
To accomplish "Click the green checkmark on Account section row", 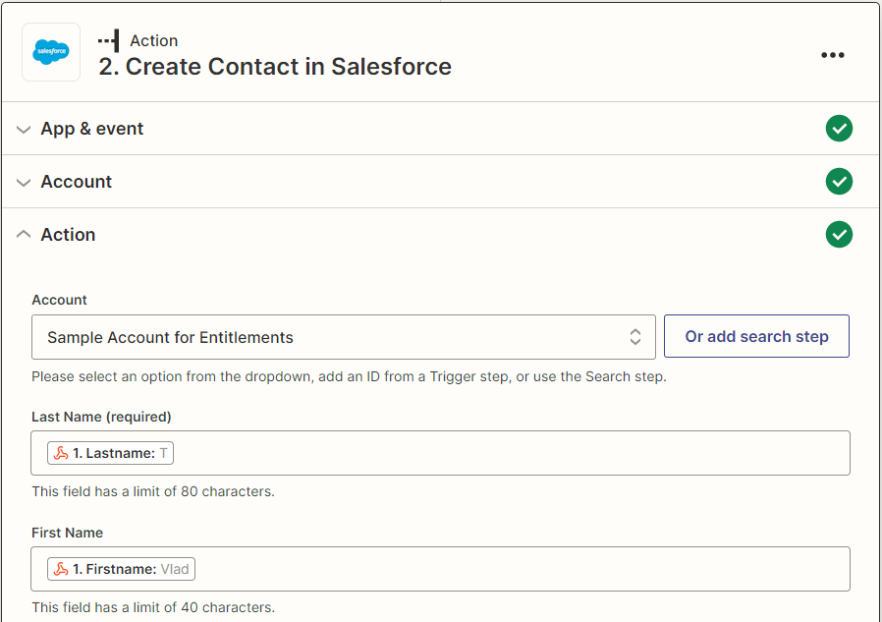I will point(839,182).
